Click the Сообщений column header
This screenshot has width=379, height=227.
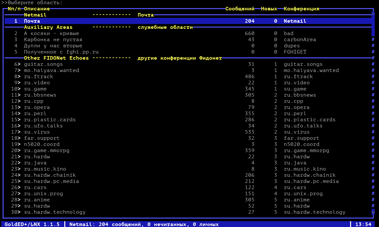[x=240, y=9]
